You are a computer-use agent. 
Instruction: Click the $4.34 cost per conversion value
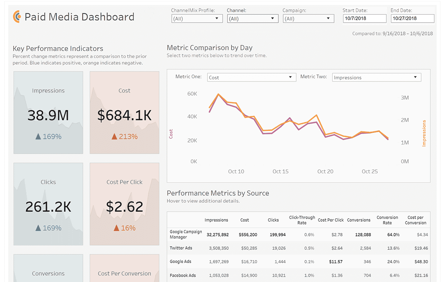click(422, 235)
